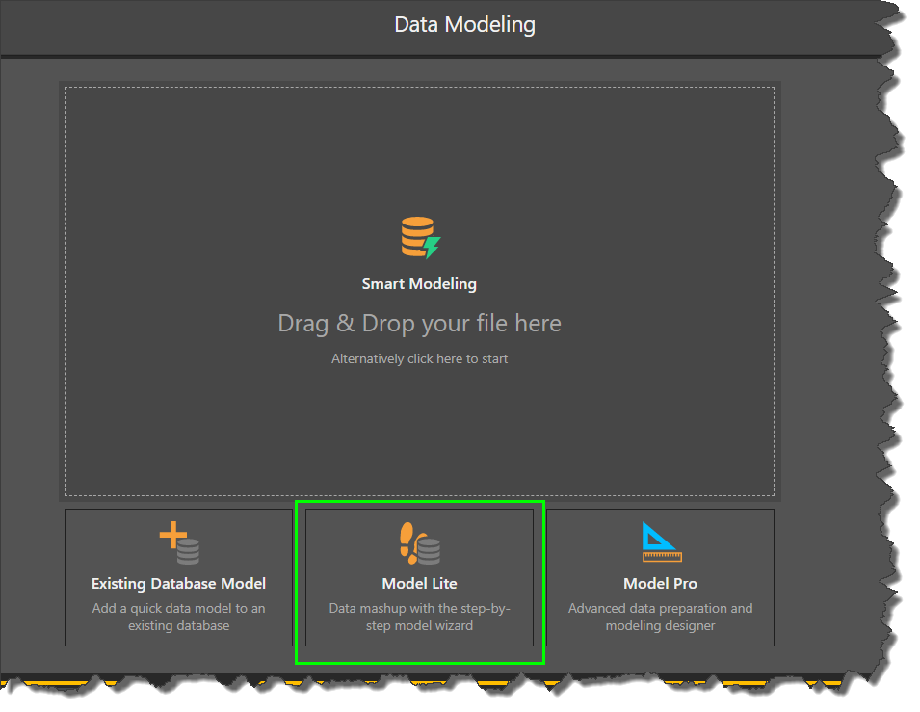This screenshot has height=712, width=920.
Task: Click the Smart Modeling label
Action: click(419, 284)
